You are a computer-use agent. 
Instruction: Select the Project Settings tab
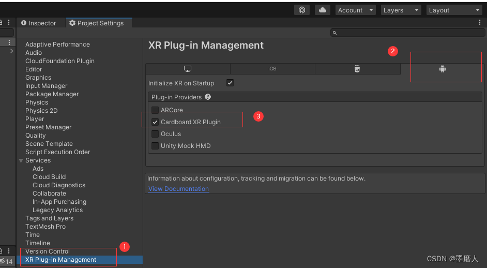[x=99, y=23]
